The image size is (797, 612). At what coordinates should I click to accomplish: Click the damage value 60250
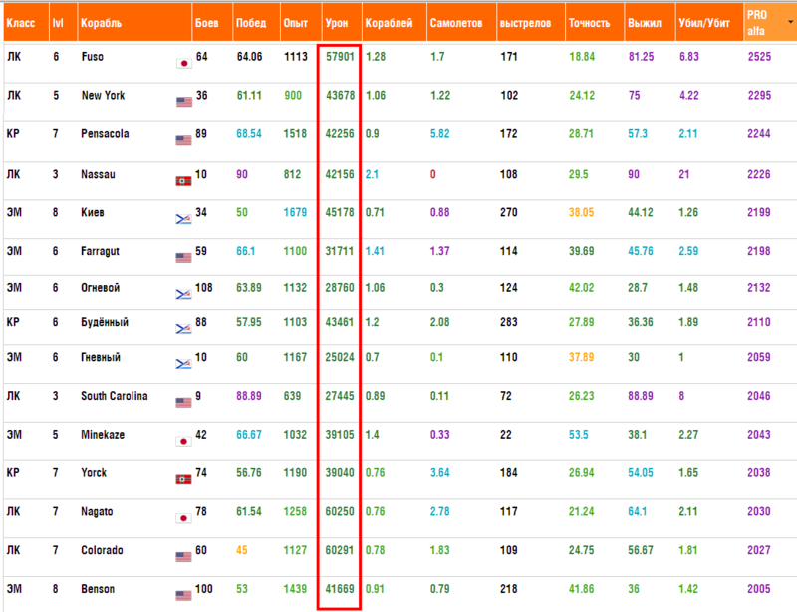click(340, 511)
